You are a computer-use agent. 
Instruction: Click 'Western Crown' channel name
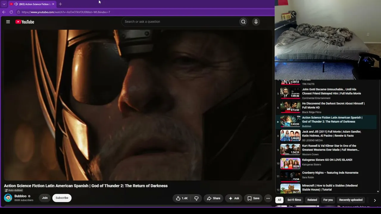coord(310,155)
